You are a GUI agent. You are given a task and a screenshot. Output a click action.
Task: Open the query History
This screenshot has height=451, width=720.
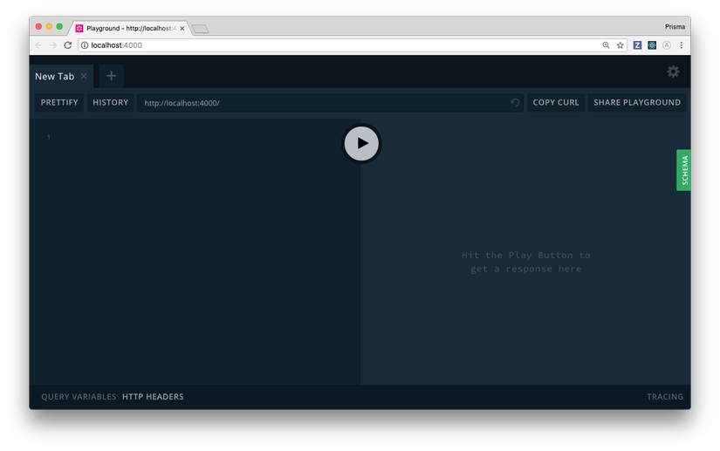pos(110,103)
